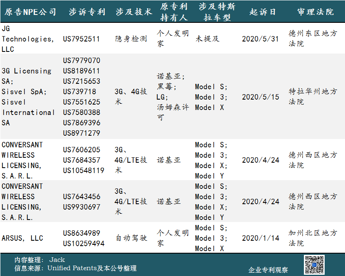The width and height of the screenshot is (345, 276).
Task: Click patent number US7684357
Action: pos(81,160)
